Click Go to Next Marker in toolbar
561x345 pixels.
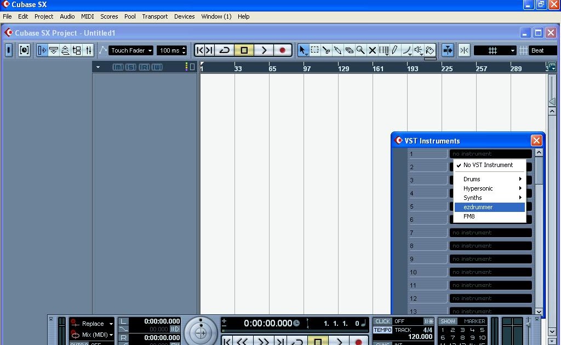click(x=210, y=50)
